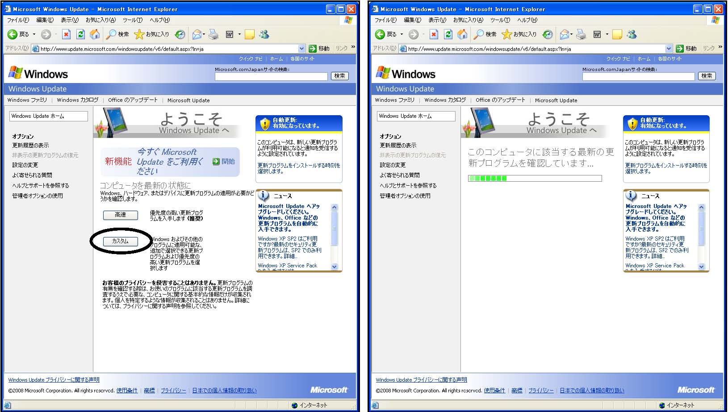Open お気に入り(A) menu in right window

tap(469, 20)
